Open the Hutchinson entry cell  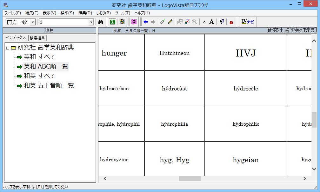(x=175, y=53)
